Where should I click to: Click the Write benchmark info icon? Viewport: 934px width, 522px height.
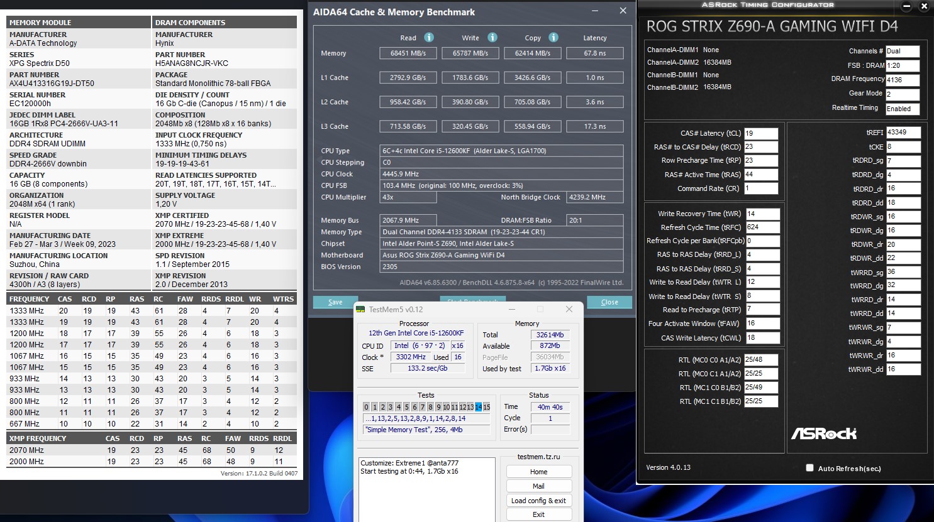[492, 38]
